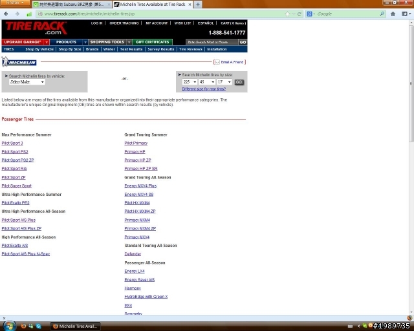Click the Tire Rack logo
Viewport: 414px width, 331px height.
coord(36,28)
